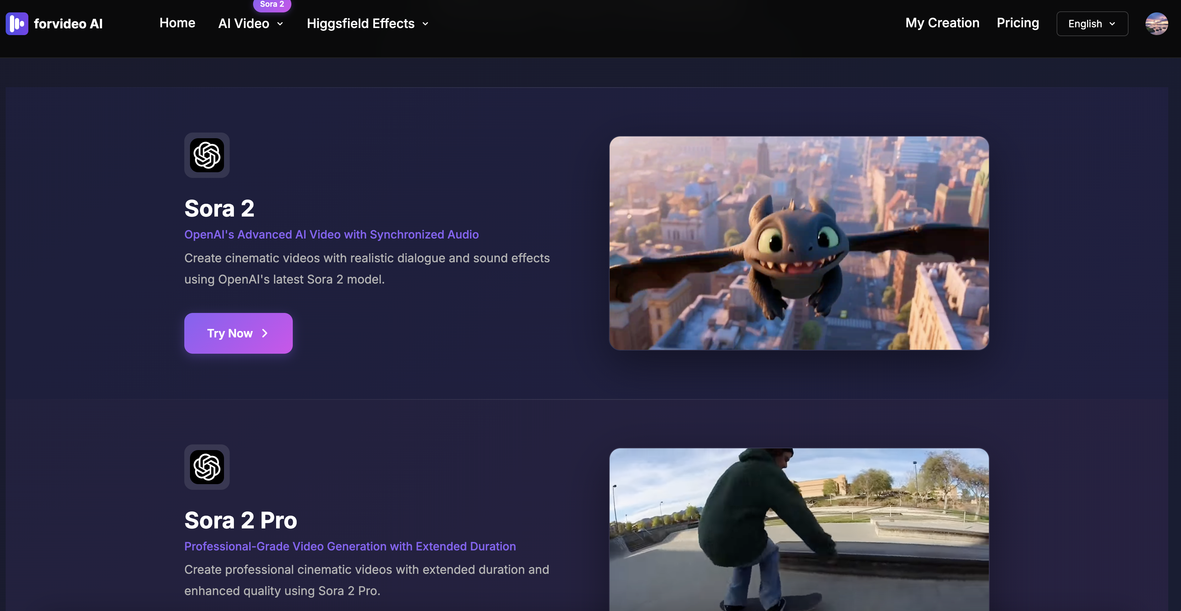Click the Sora 2 heading

pyautogui.click(x=219, y=208)
